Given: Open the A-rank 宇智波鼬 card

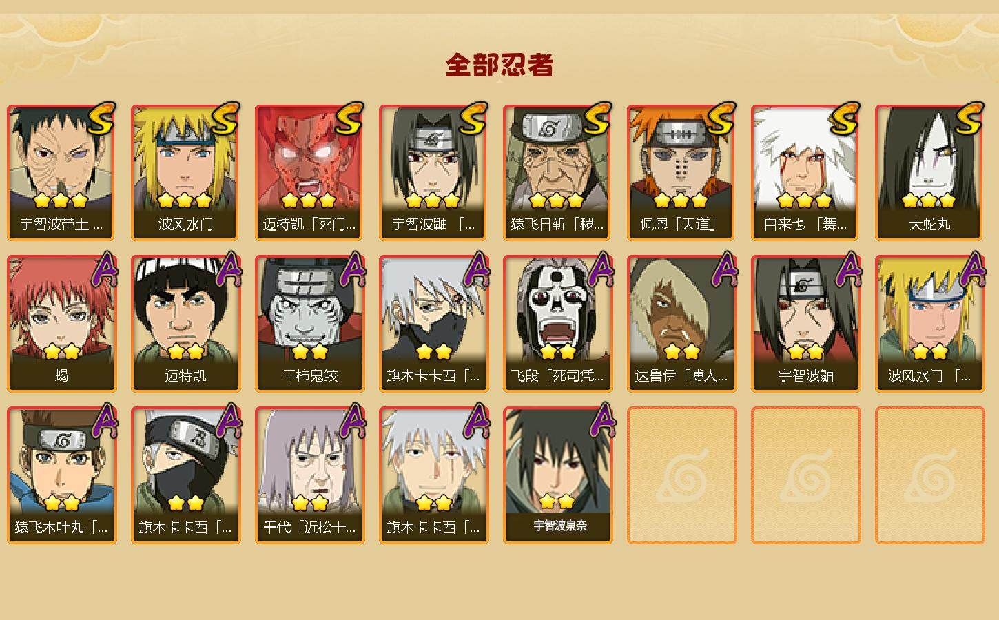Looking at the screenshot, I should click(x=805, y=324).
